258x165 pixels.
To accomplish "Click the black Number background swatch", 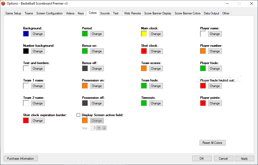I will [x=26, y=51].
